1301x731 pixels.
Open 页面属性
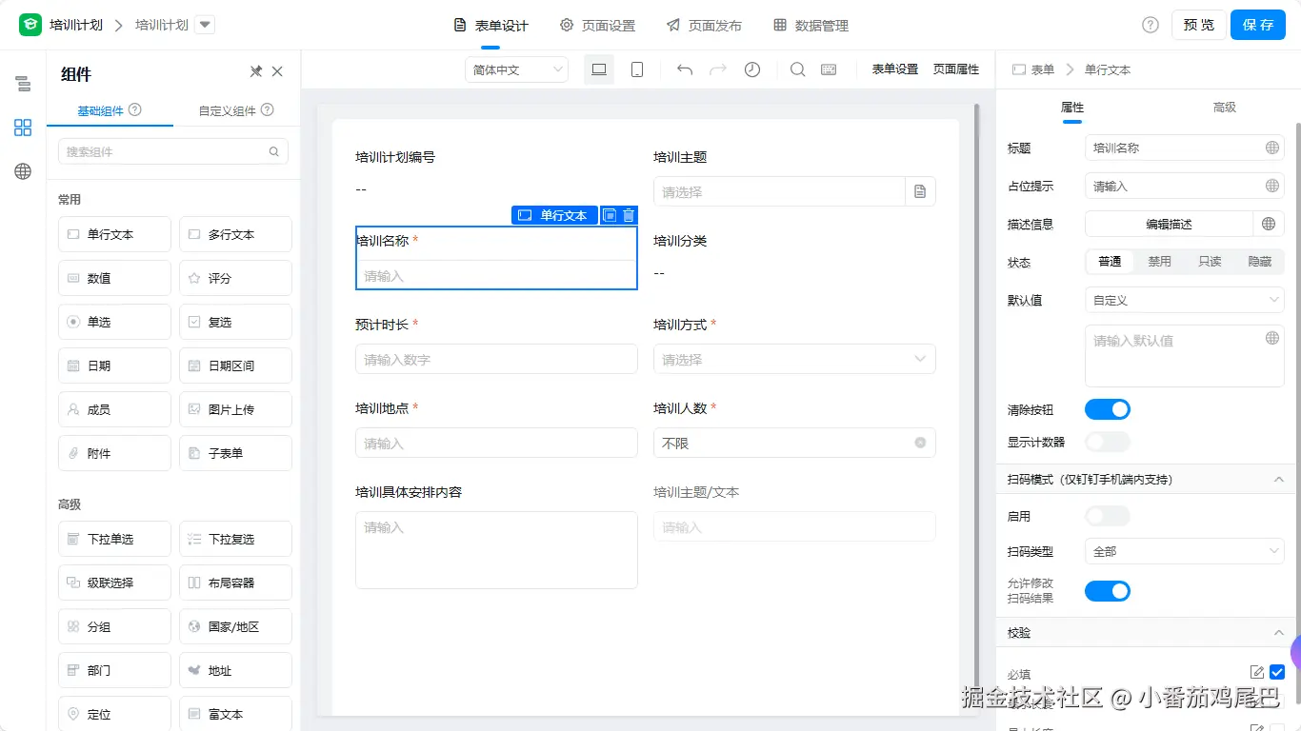pyautogui.click(x=956, y=69)
